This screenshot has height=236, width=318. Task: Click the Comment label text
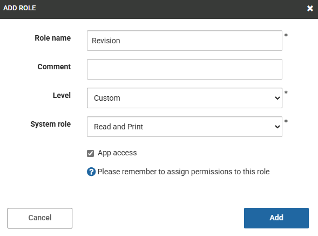(x=54, y=67)
